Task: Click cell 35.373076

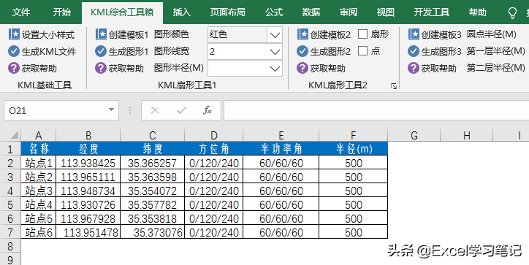Action: pos(153,232)
